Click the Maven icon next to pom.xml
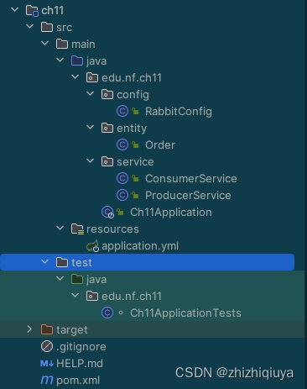This screenshot has width=307, height=389. click(47, 380)
